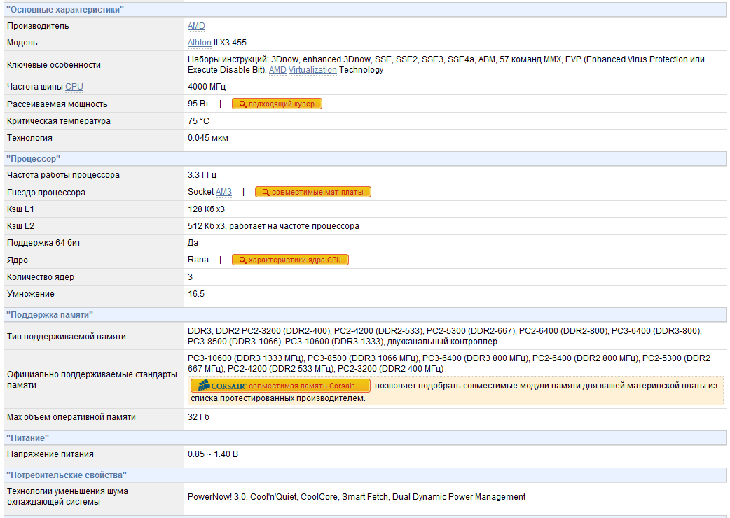Select the core name Rana
Screen dimensions: 730x518
pos(198,260)
